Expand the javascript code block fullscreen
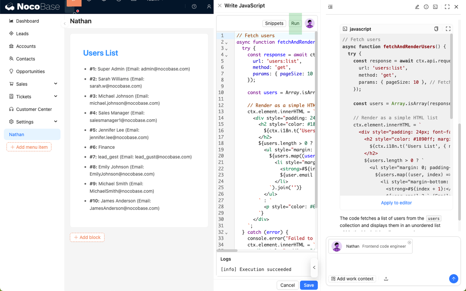The width and height of the screenshot is (466, 291). tap(448, 29)
